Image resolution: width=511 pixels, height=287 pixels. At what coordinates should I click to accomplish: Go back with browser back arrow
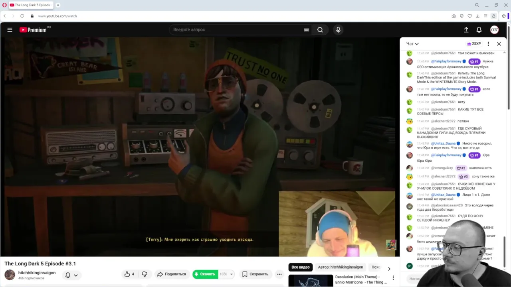(4, 16)
